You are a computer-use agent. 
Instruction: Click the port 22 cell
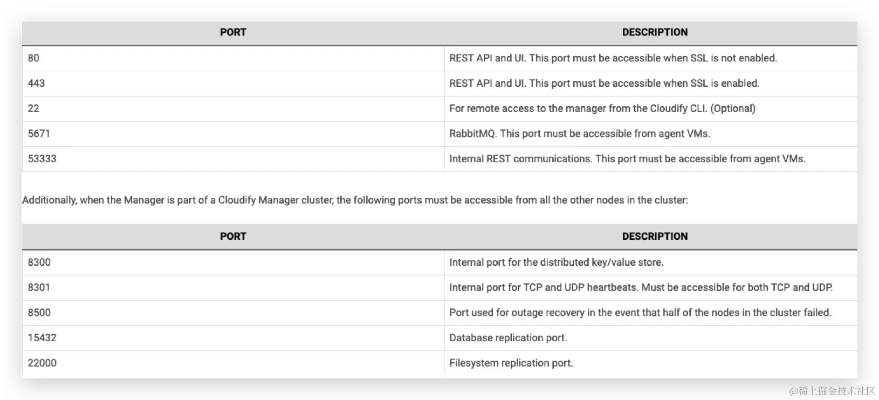pyautogui.click(x=233, y=108)
